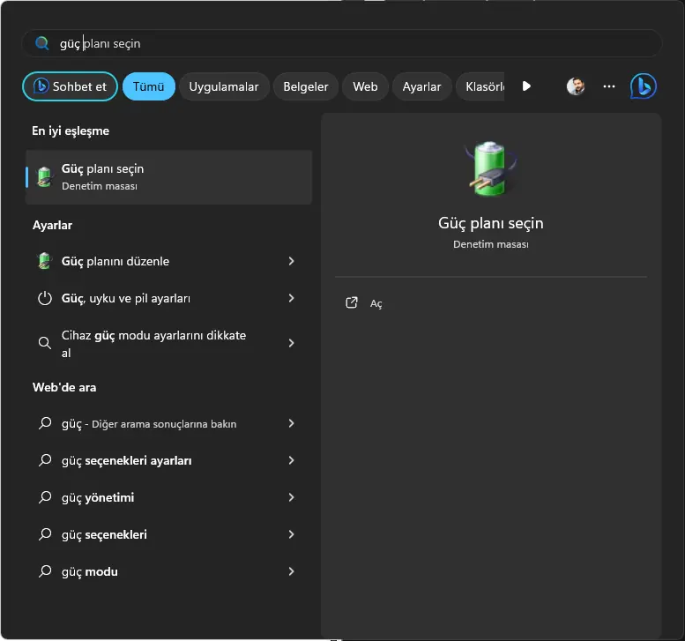Screen dimensions: 685x641
Task: Click the Sohbet et chat button
Action: [70, 86]
